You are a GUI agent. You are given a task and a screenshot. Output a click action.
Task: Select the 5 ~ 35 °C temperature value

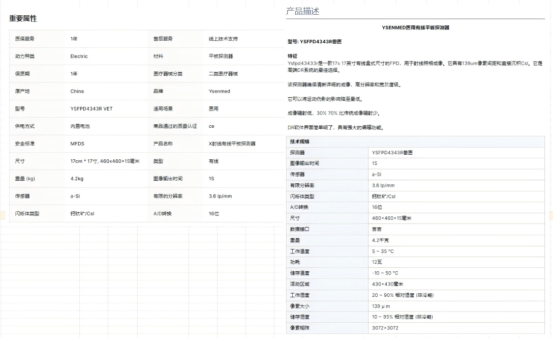383,251
